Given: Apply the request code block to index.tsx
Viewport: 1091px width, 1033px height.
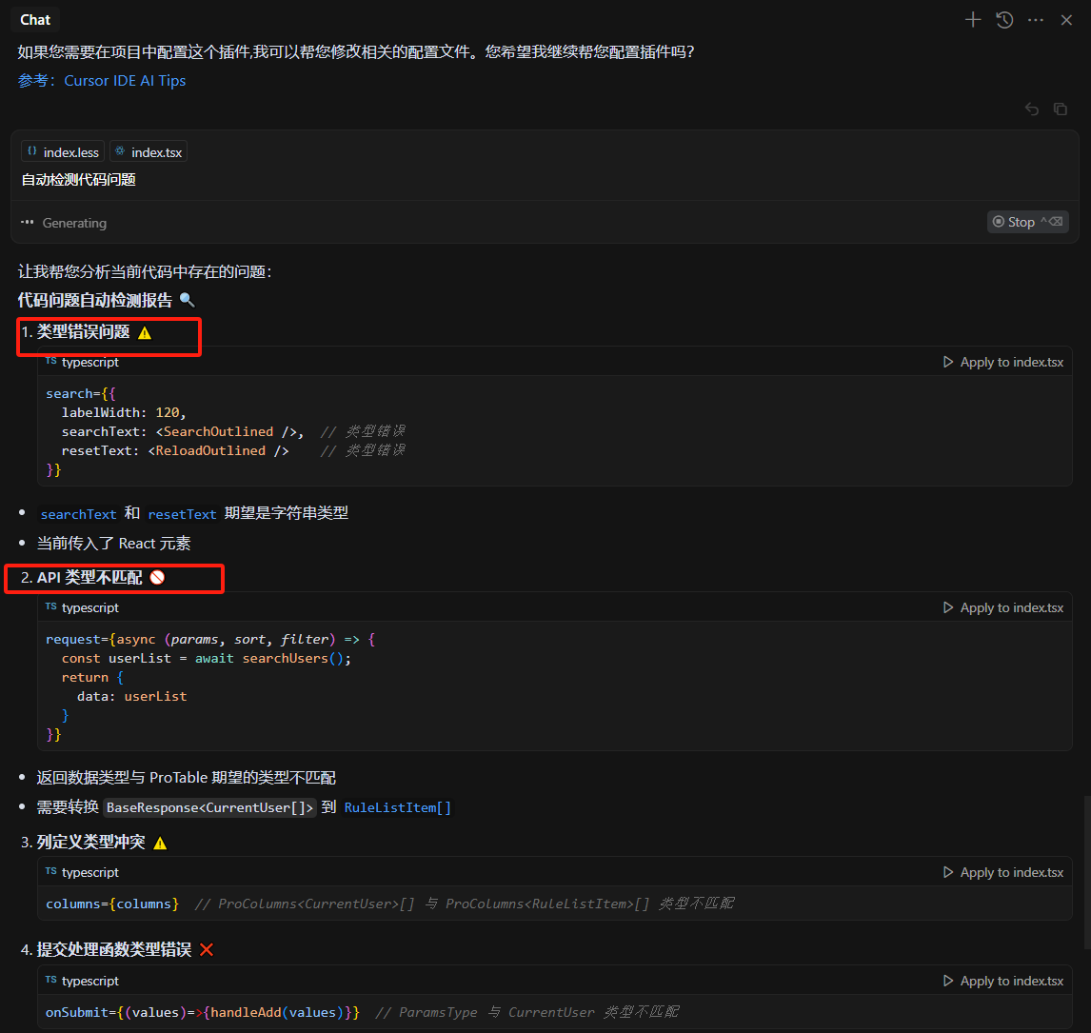Looking at the screenshot, I should point(1003,608).
